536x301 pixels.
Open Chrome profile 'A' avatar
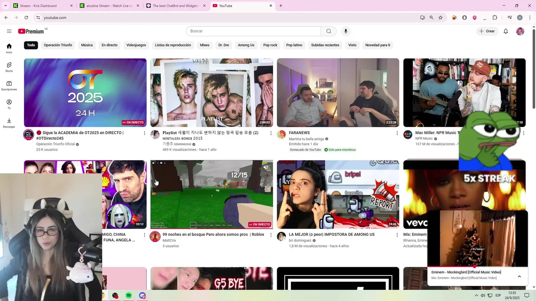tap(520, 18)
